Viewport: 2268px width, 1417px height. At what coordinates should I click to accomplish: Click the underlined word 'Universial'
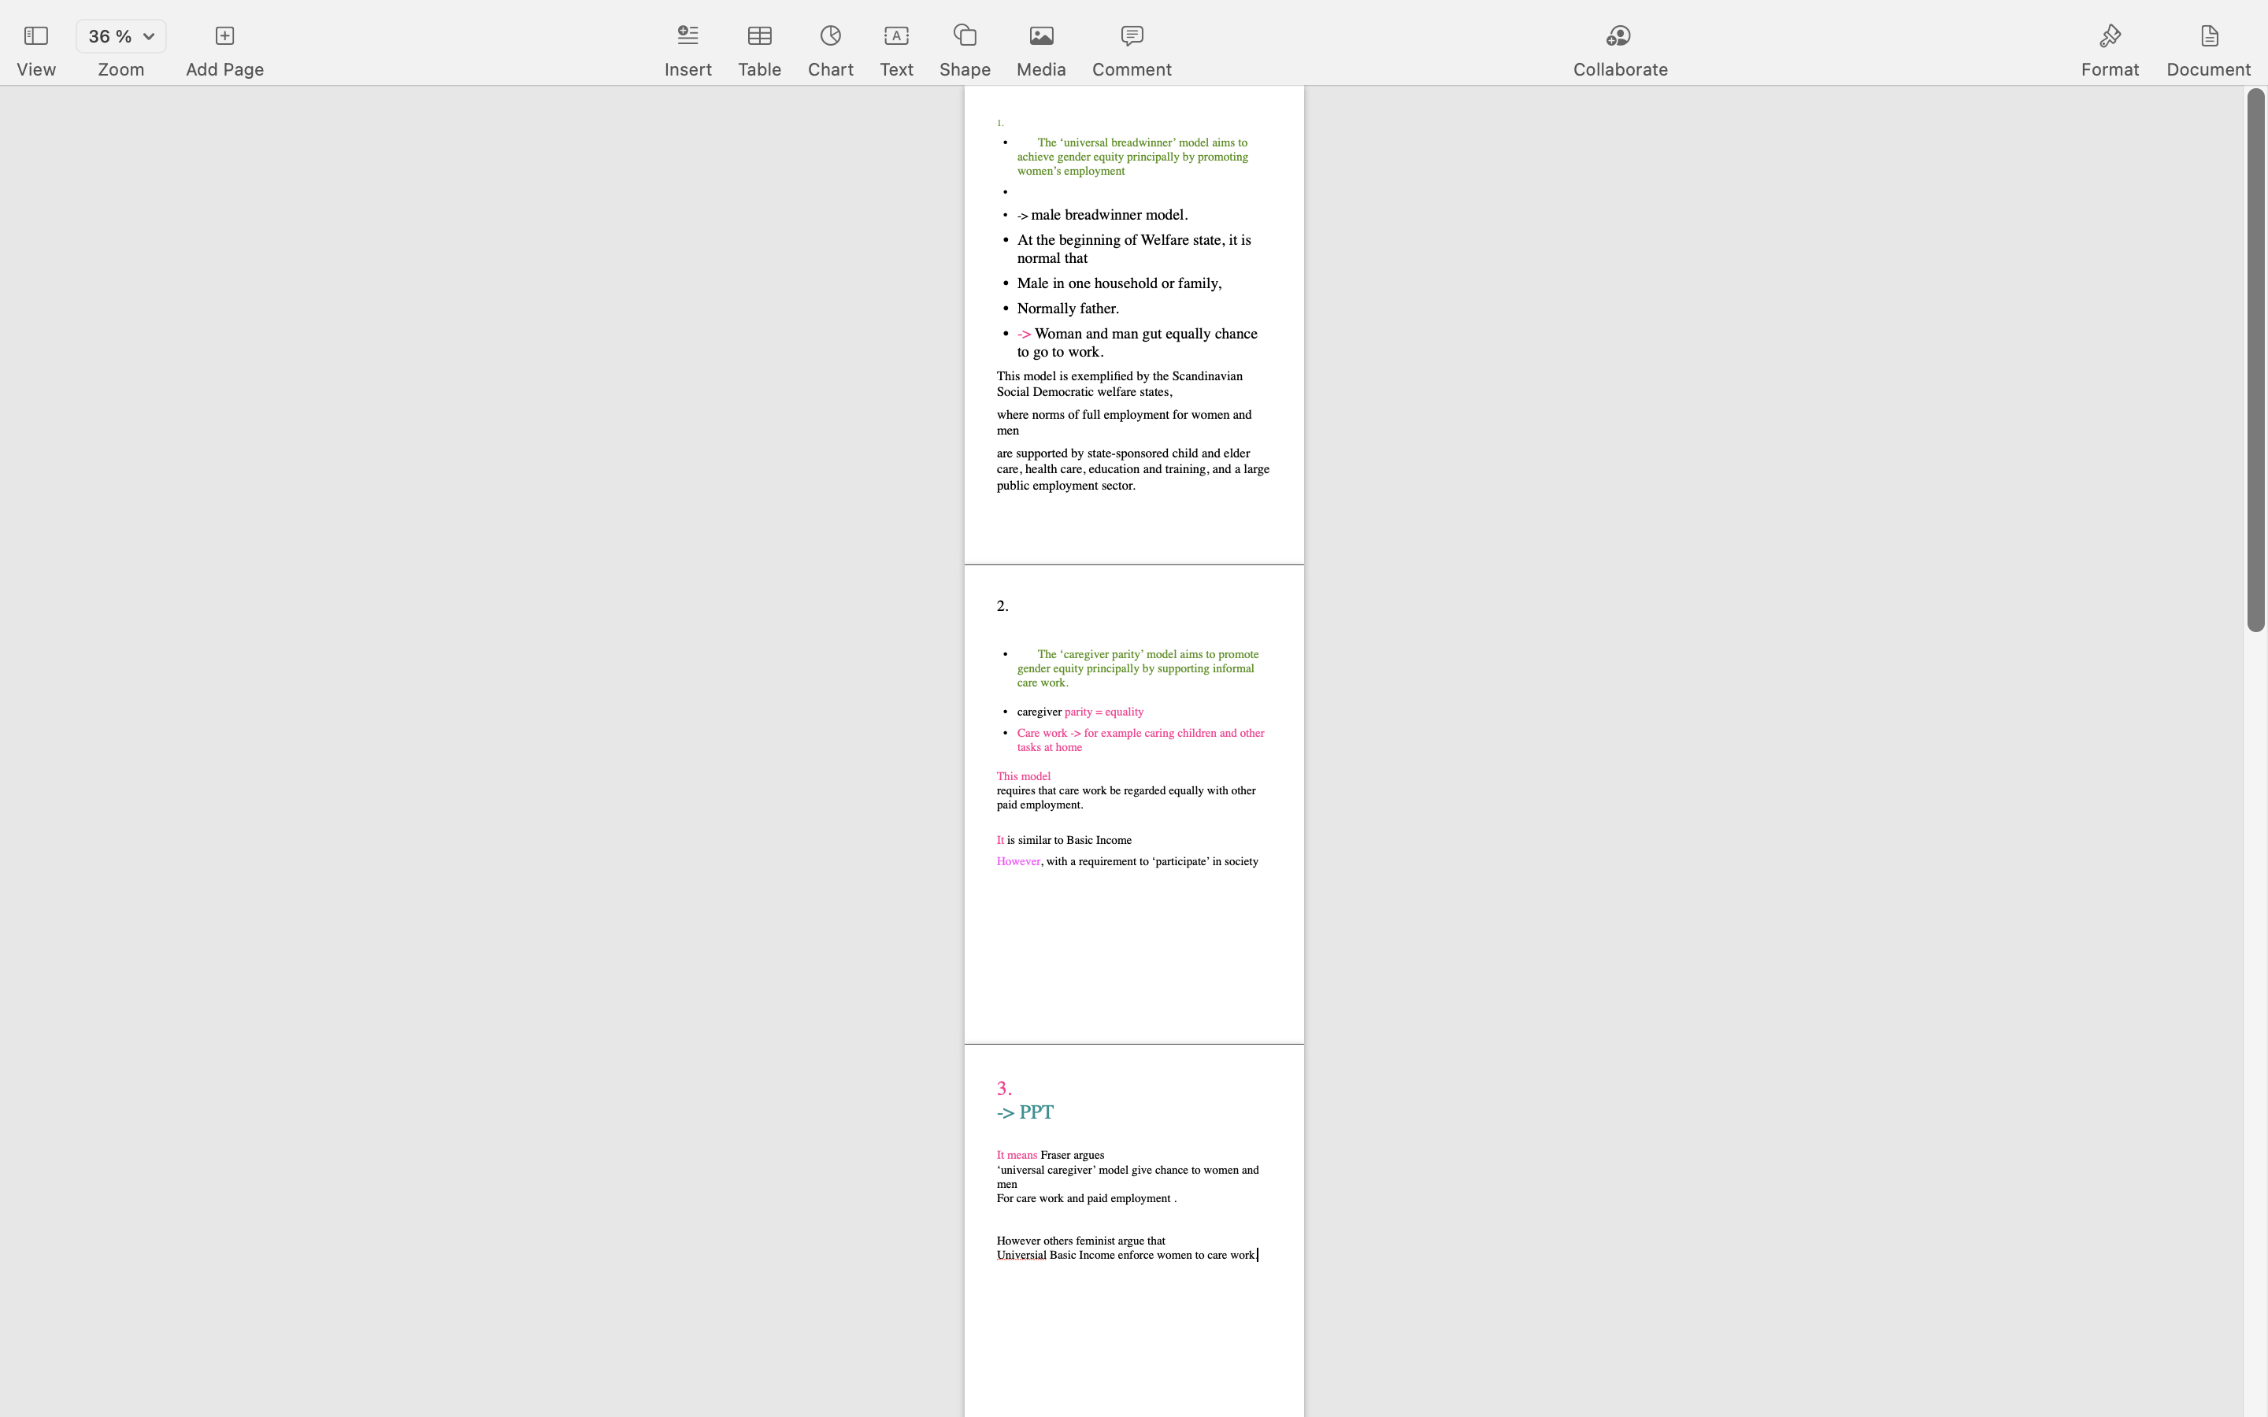pos(1021,1255)
